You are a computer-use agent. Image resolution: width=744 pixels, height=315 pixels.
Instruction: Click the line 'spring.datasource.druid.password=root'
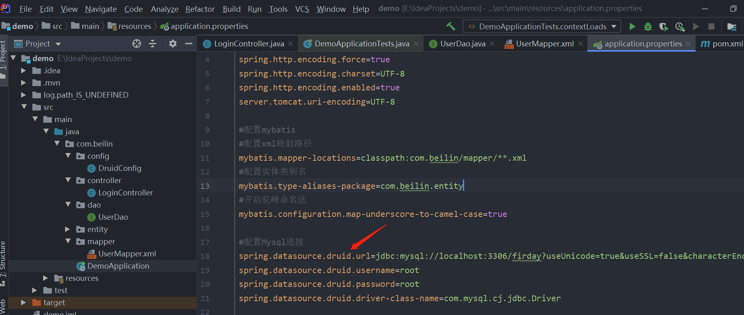pos(329,284)
